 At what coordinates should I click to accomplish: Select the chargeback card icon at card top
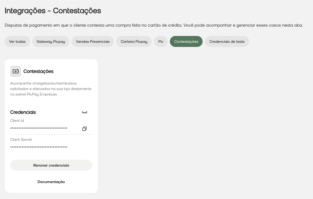[16, 71]
